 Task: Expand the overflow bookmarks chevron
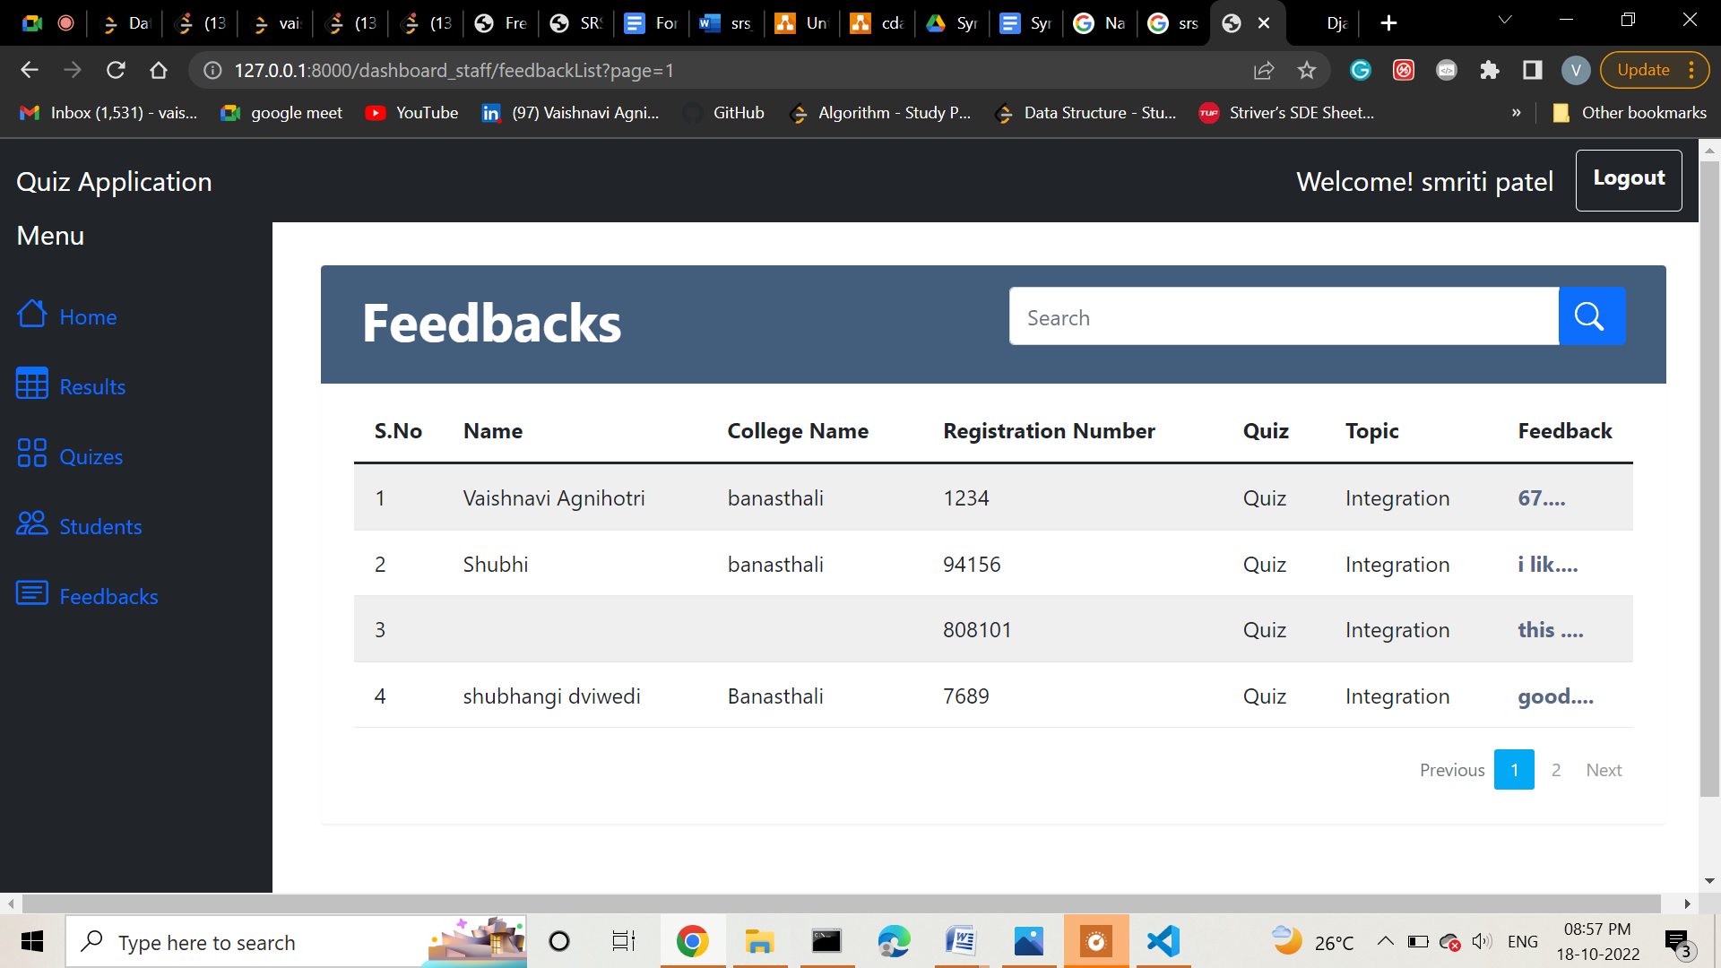pyautogui.click(x=1517, y=113)
